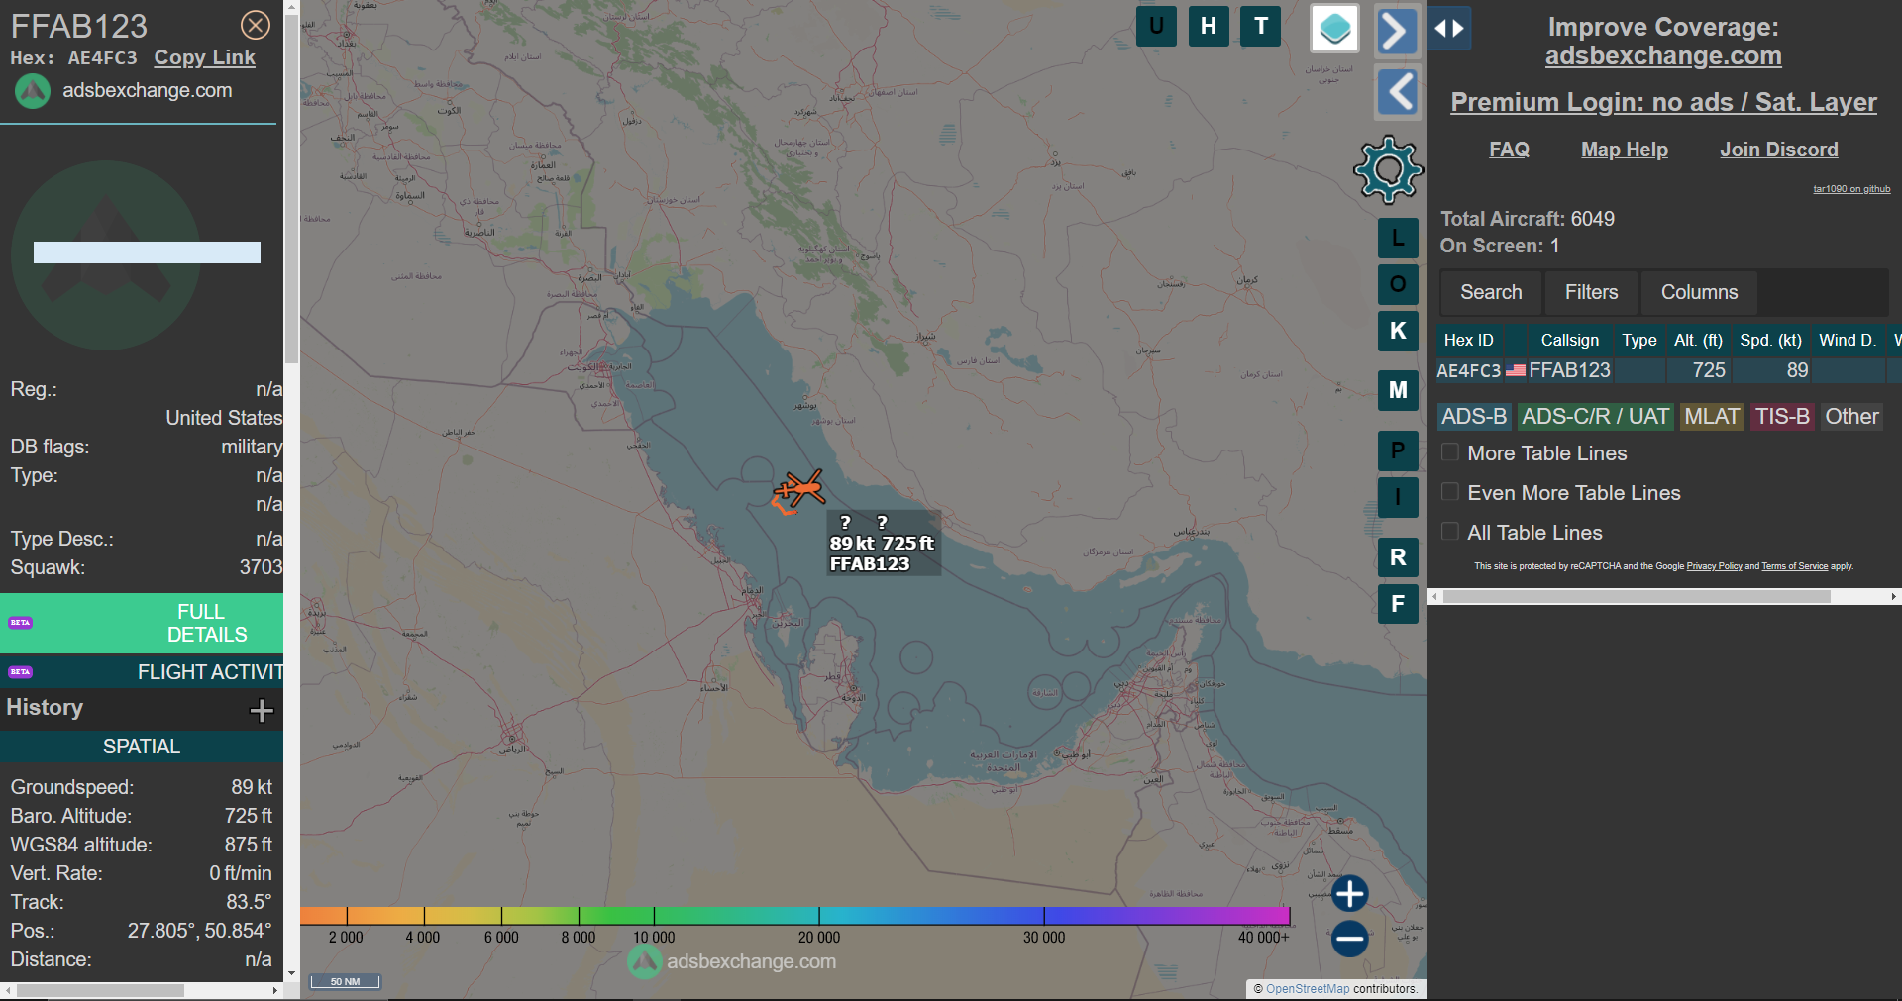
Task: Open the tar1090 on github link
Action: 1851,189
